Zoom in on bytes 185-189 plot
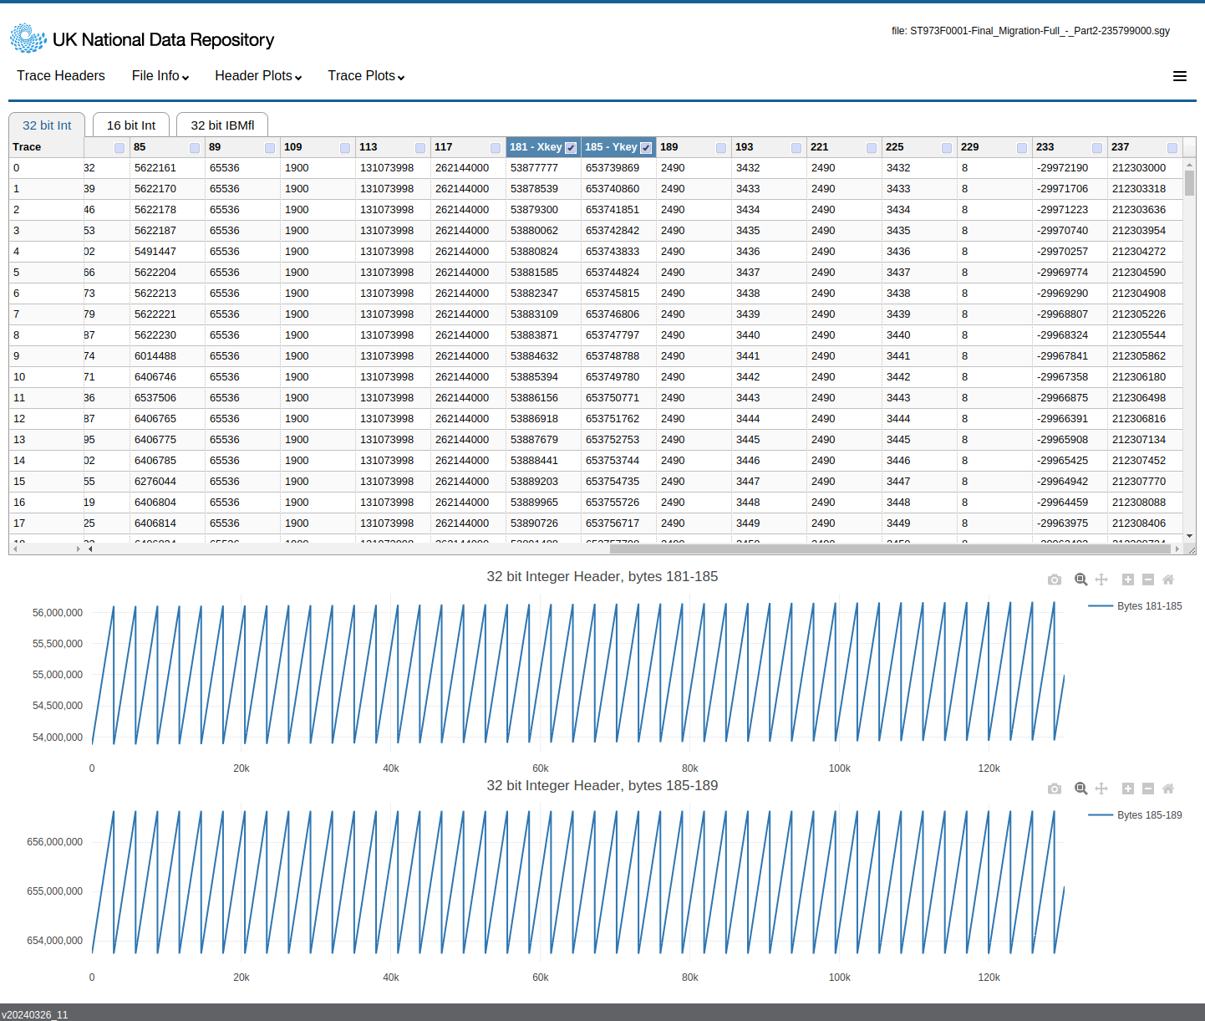This screenshot has width=1205, height=1021. [1127, 789]
